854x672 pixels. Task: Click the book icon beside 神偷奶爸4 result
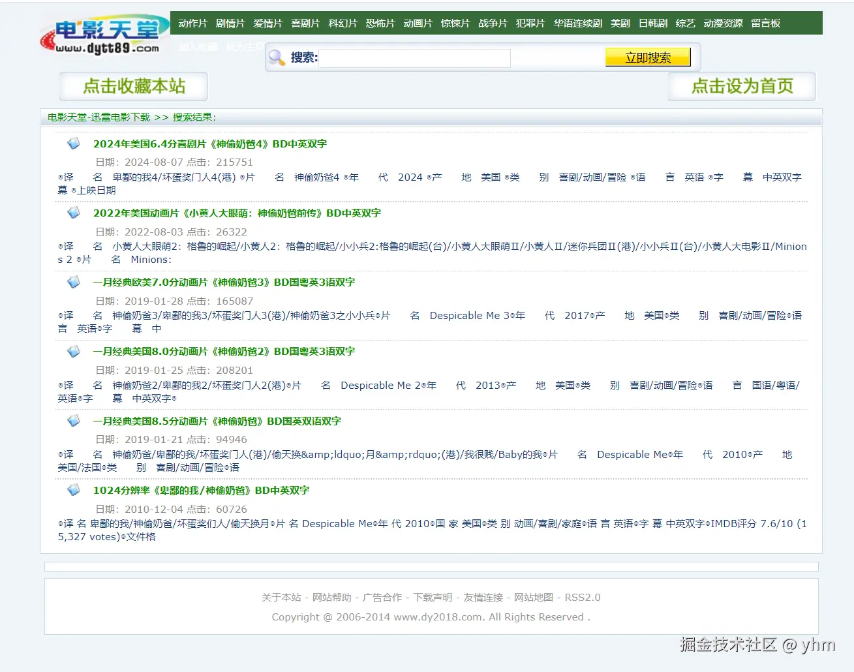(x=74, y=144)
